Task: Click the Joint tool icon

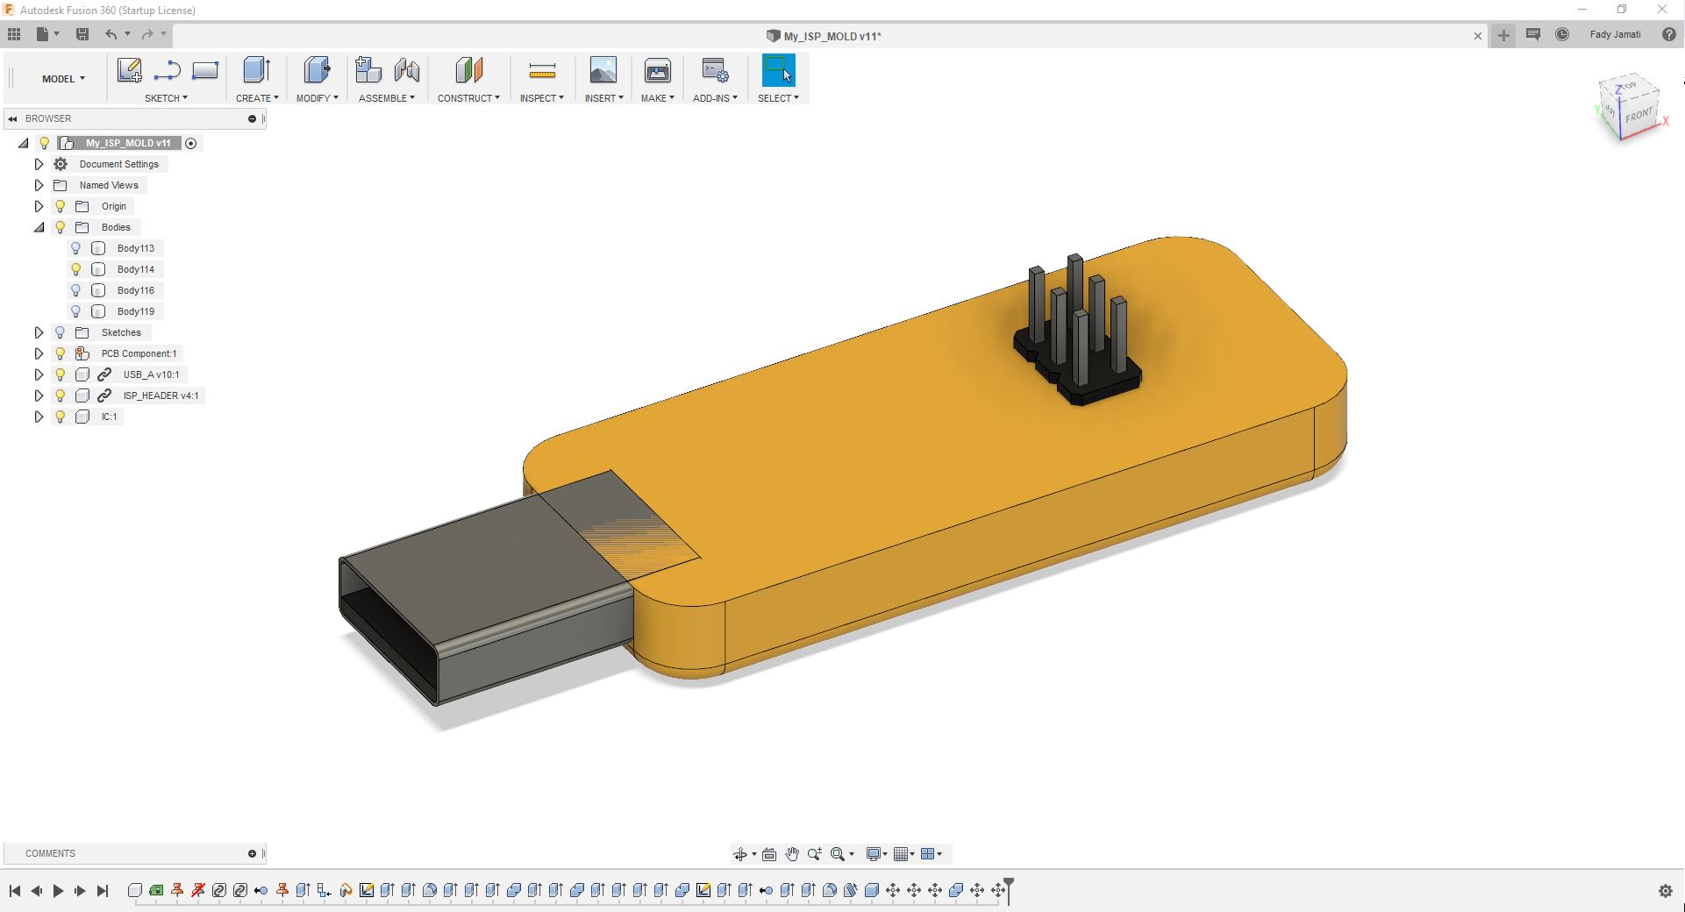Action: click(x=407, y=70)
